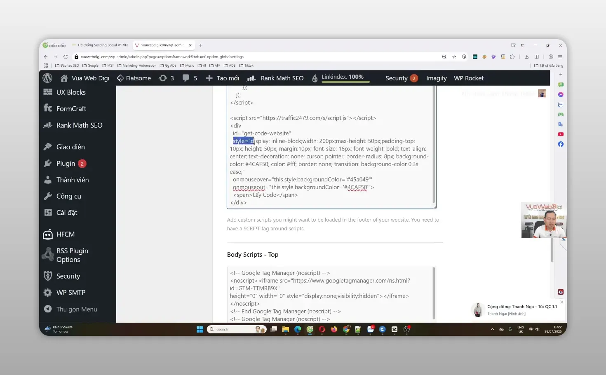Open browser downloads
Image resolution: width=606 pixels, height=375 pixels.
point(526,57)
